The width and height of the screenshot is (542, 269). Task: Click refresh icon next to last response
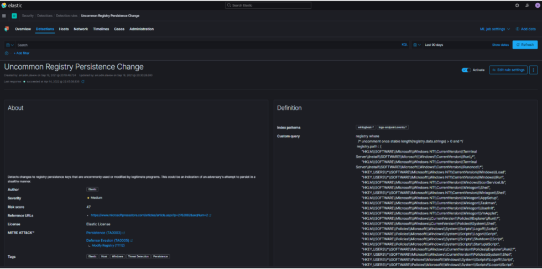click(83, 82)
